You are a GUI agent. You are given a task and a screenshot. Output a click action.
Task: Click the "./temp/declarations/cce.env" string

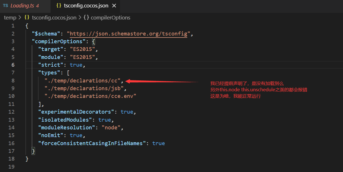(90, 96)
